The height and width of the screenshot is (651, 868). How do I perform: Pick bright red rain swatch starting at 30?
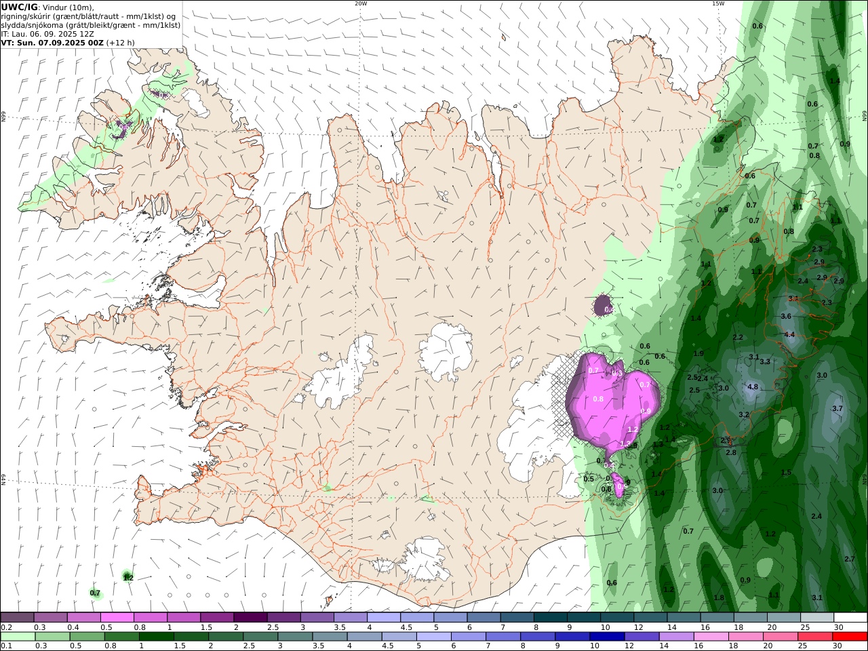tap(850, 637)
